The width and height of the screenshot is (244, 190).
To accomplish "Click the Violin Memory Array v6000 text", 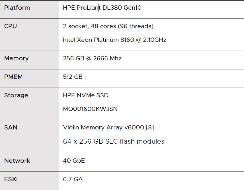I will click(103, 127).
